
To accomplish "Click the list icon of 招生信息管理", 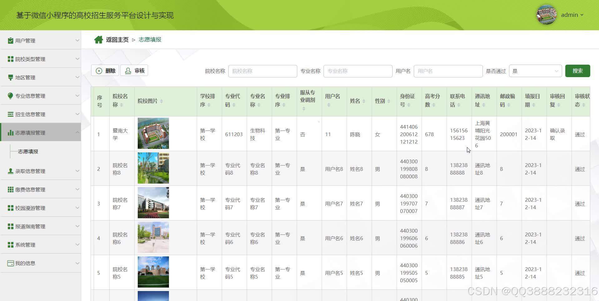I will pyautogui.click(x=10, y=114).
